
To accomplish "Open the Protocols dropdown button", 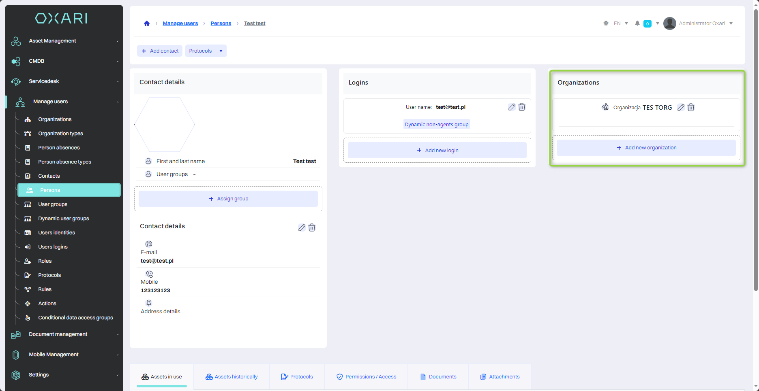I will click(x=206, y=51).
